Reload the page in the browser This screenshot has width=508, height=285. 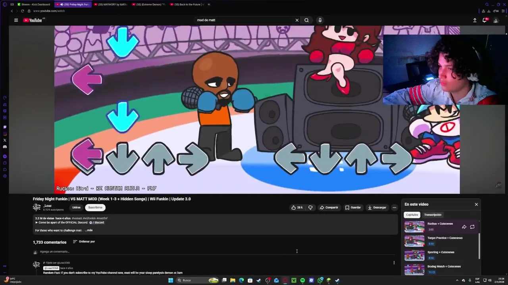point(22,11)
